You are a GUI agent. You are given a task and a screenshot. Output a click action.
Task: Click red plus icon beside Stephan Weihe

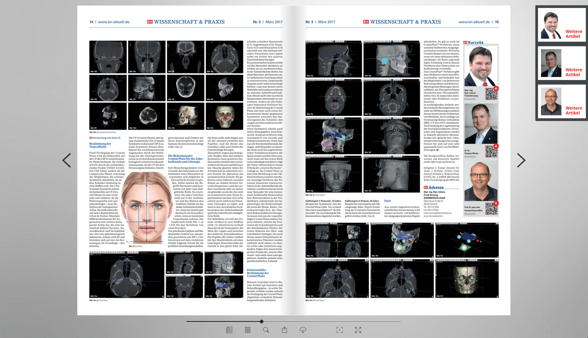pos(496,146)
